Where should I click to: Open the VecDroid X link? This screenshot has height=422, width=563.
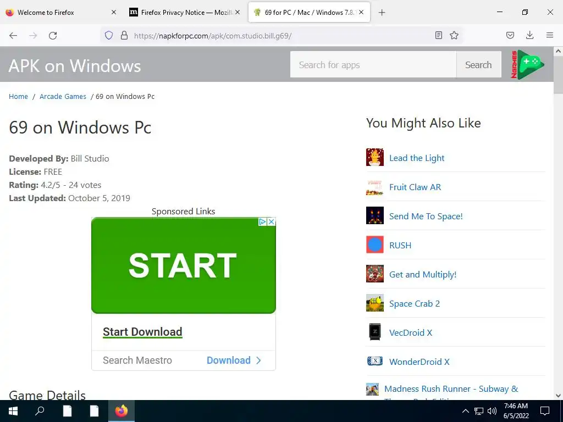click(x=411, y=332)
